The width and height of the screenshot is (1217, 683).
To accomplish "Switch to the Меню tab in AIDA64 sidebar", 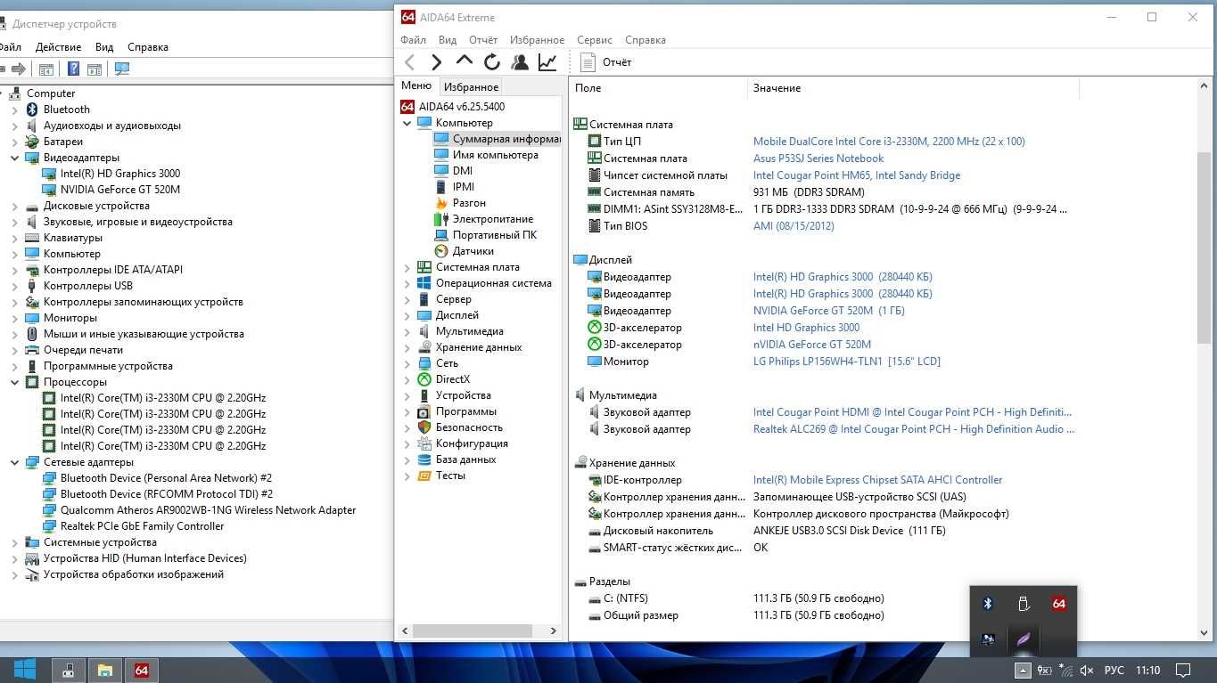I will 416,85.
